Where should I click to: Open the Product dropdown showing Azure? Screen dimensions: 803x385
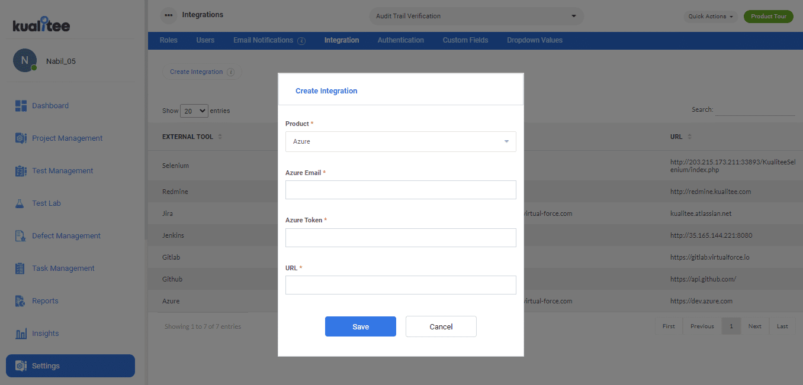[x=401, y=141]
